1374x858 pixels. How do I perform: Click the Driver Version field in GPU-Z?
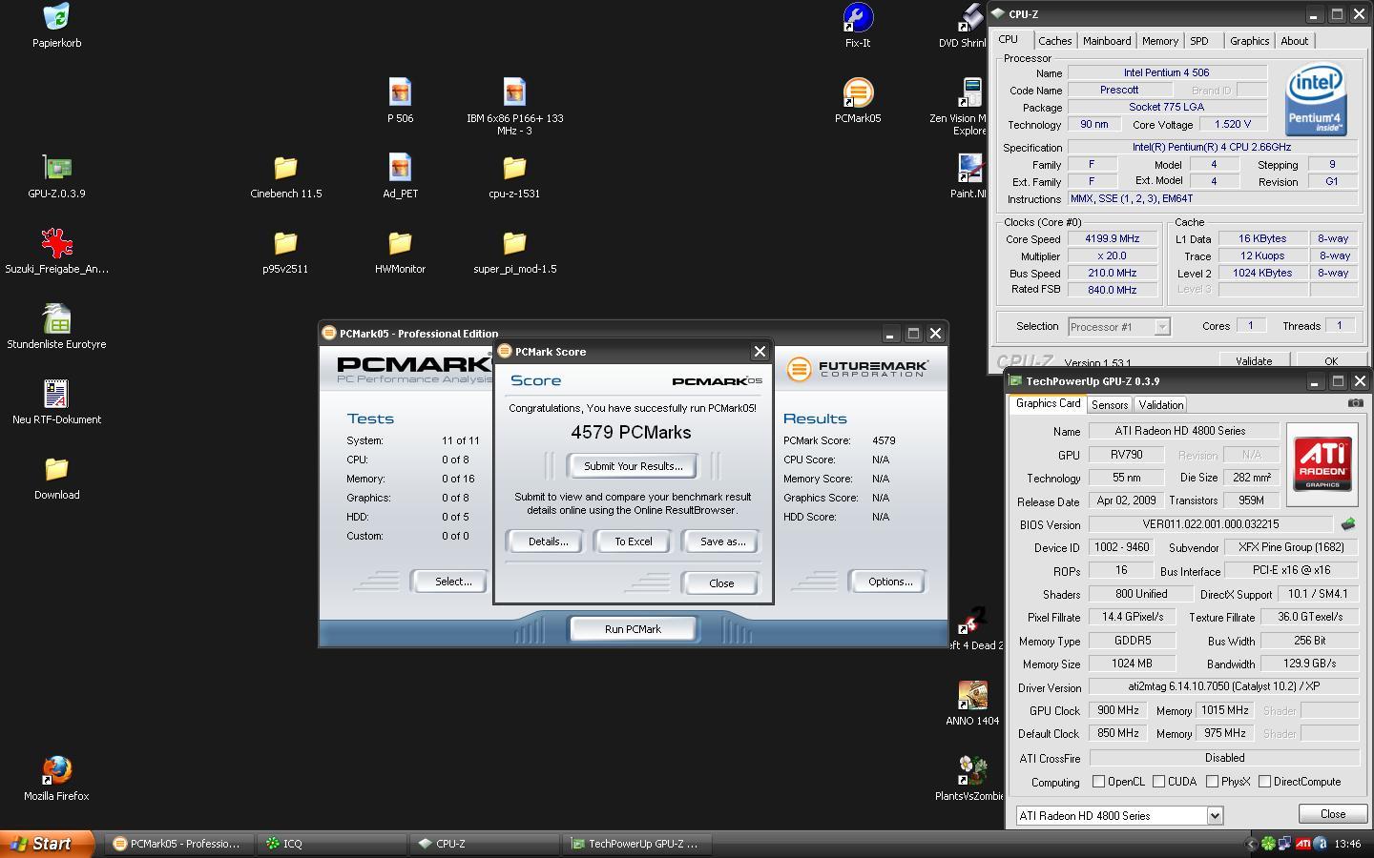click(1224, 686)
